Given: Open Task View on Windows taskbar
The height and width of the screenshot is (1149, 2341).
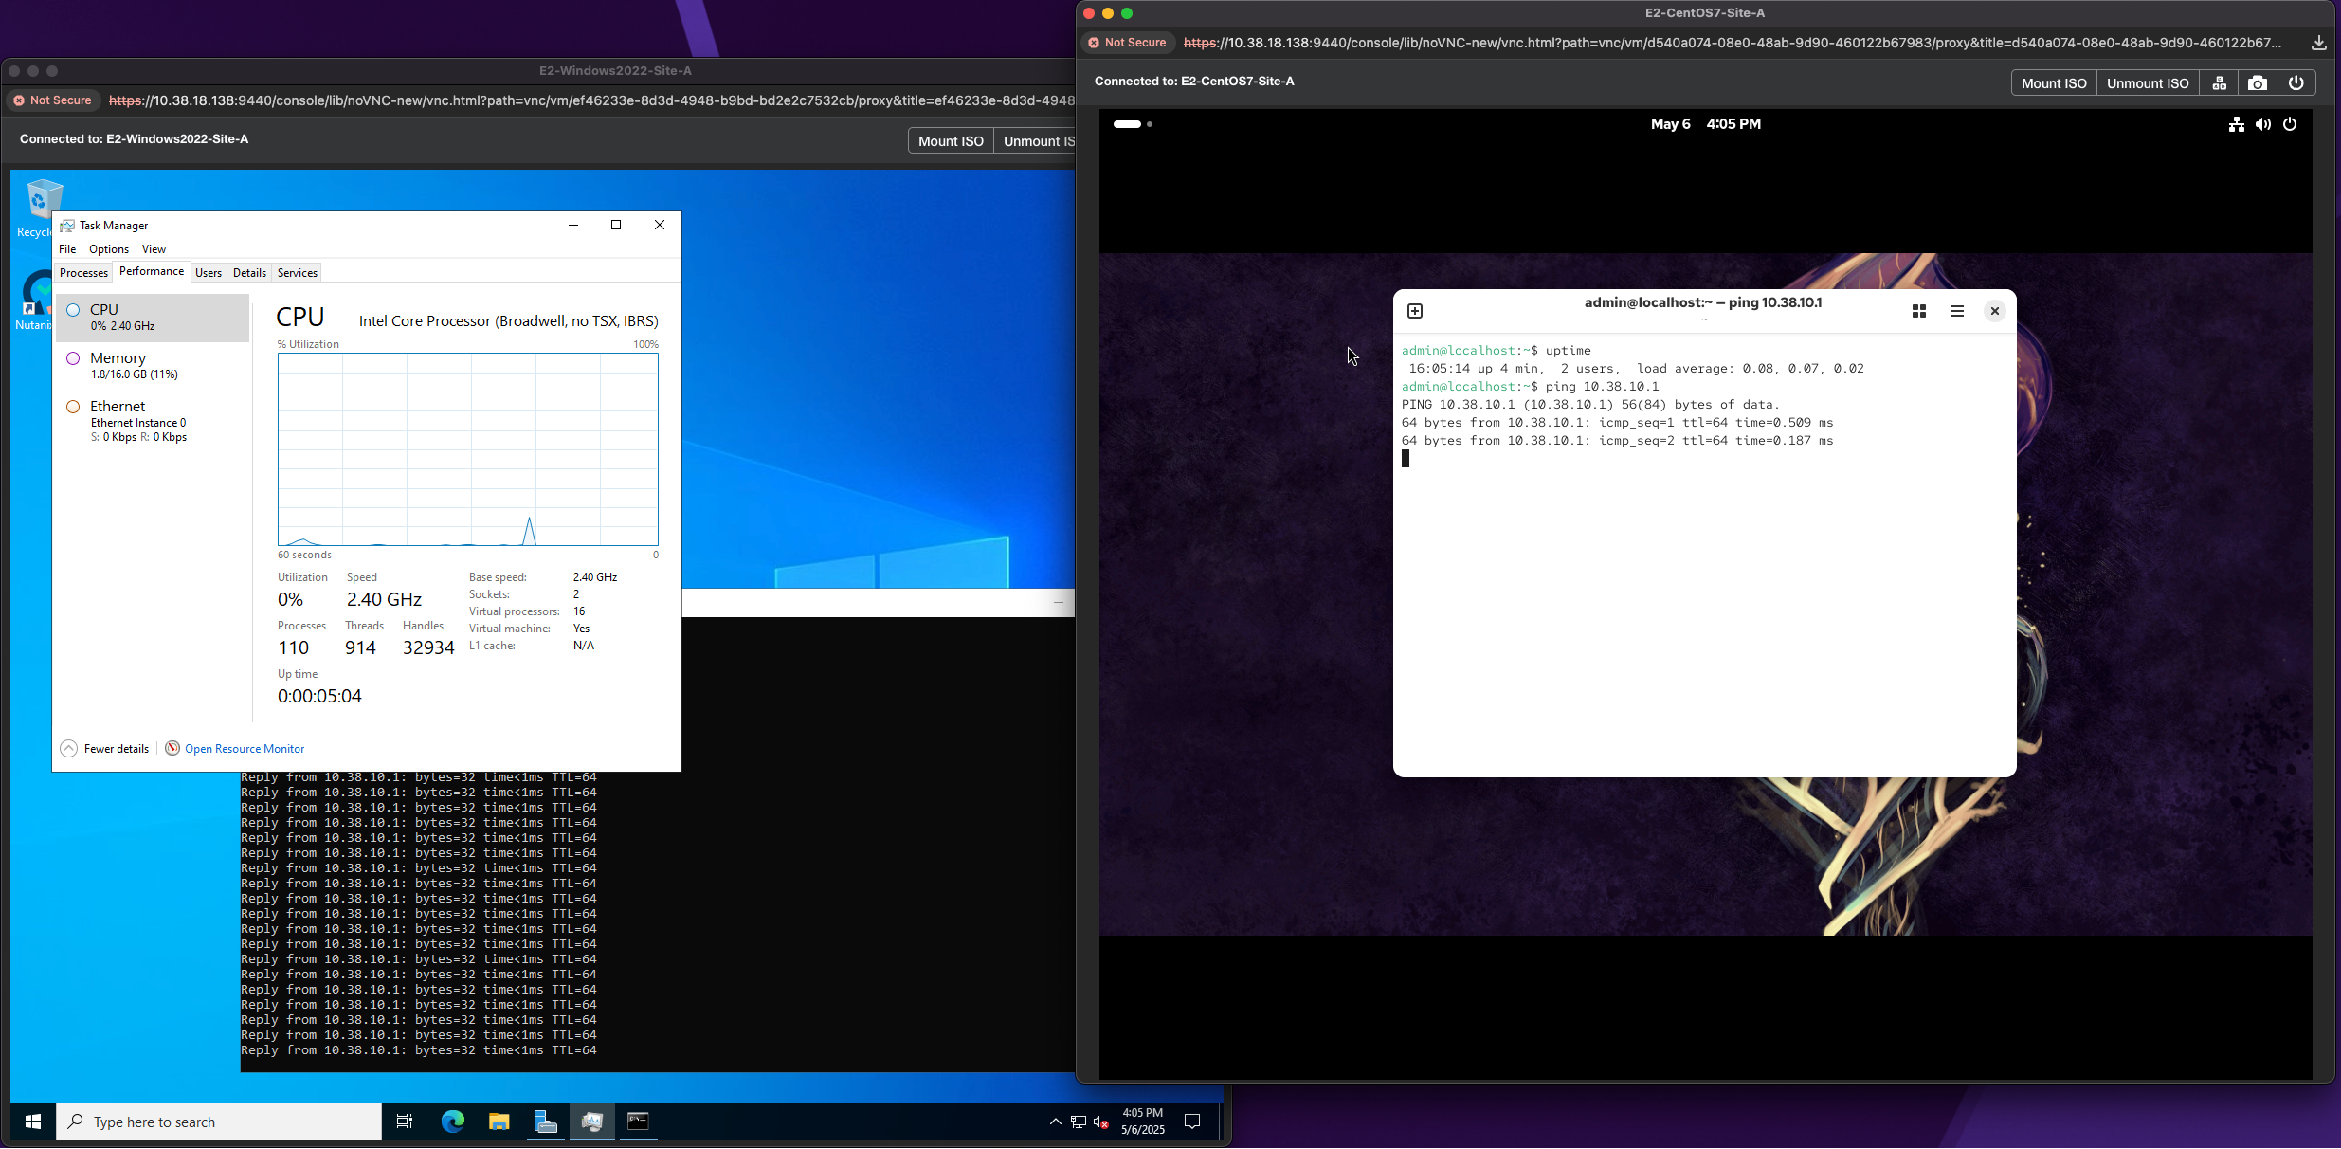Looking at the screenshot, I should [404, 1122].
